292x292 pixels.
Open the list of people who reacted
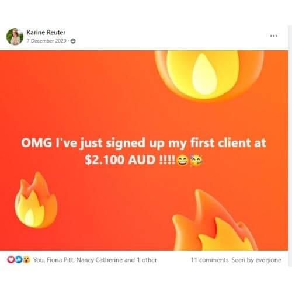[x=95, y=260]
